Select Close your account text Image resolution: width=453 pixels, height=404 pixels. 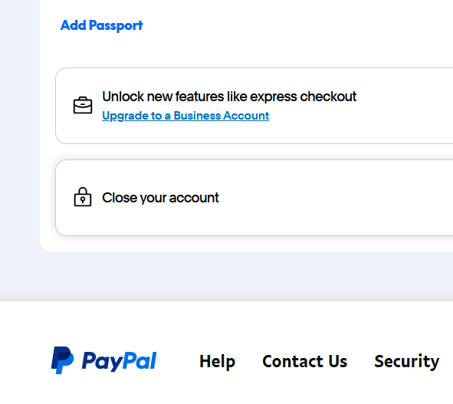pyautogui.click(x=160, y=198)
